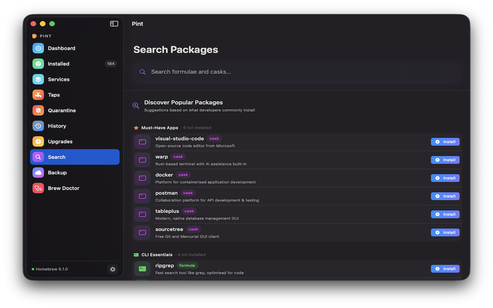Click the Installed package box icon
The height and width of the screenshot is (308, 493).
click(x=38, y=64)
